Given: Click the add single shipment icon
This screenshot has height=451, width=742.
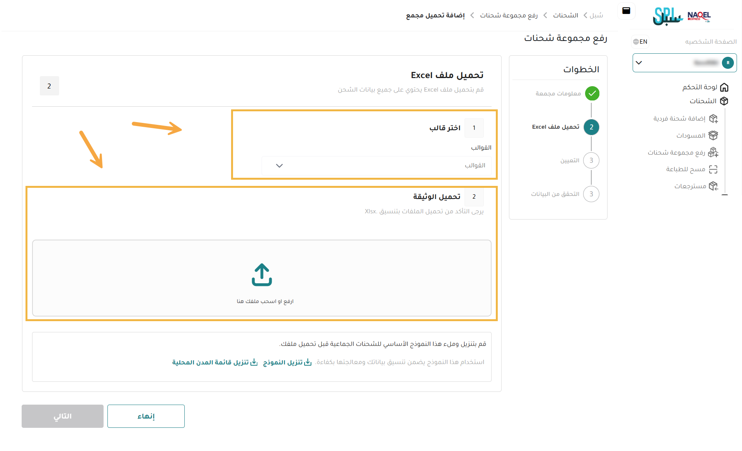Looking at the screenshot, I should click(713, 119).
